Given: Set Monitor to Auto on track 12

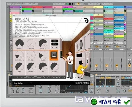Looking at the screenshot, I should pos(118,47).
